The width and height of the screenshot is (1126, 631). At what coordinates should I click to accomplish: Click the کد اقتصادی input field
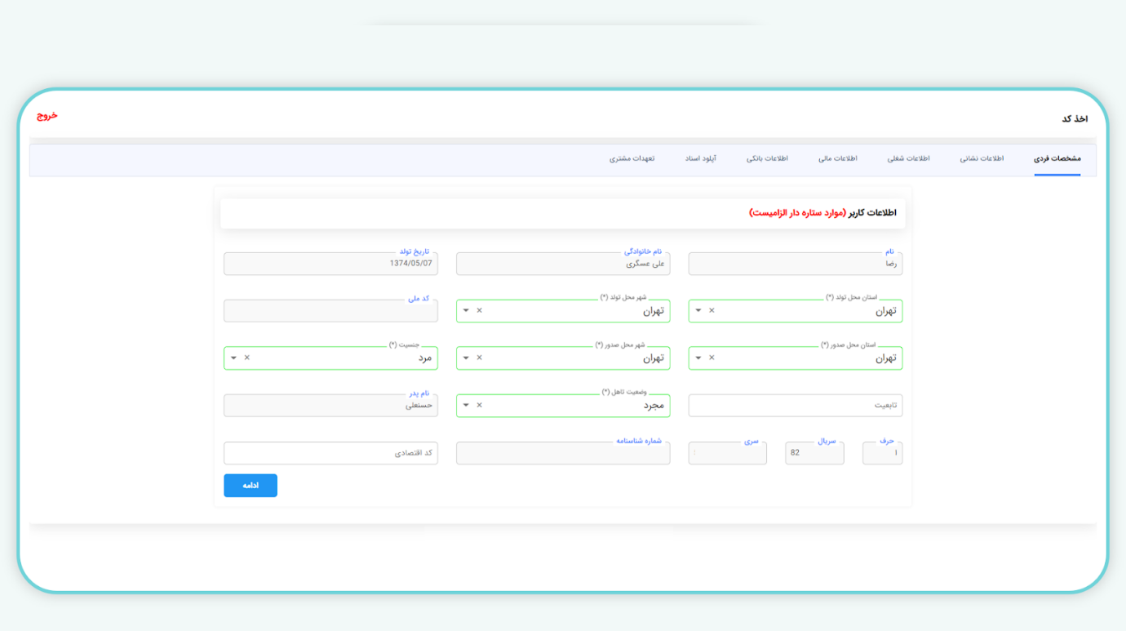[x=330, y=453]
